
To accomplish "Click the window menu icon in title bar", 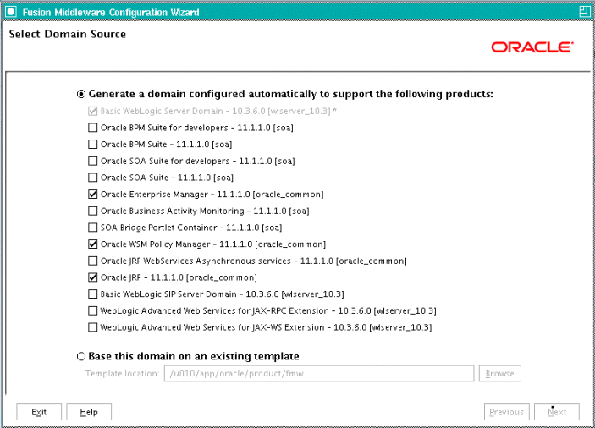I will tap(11, 12).
